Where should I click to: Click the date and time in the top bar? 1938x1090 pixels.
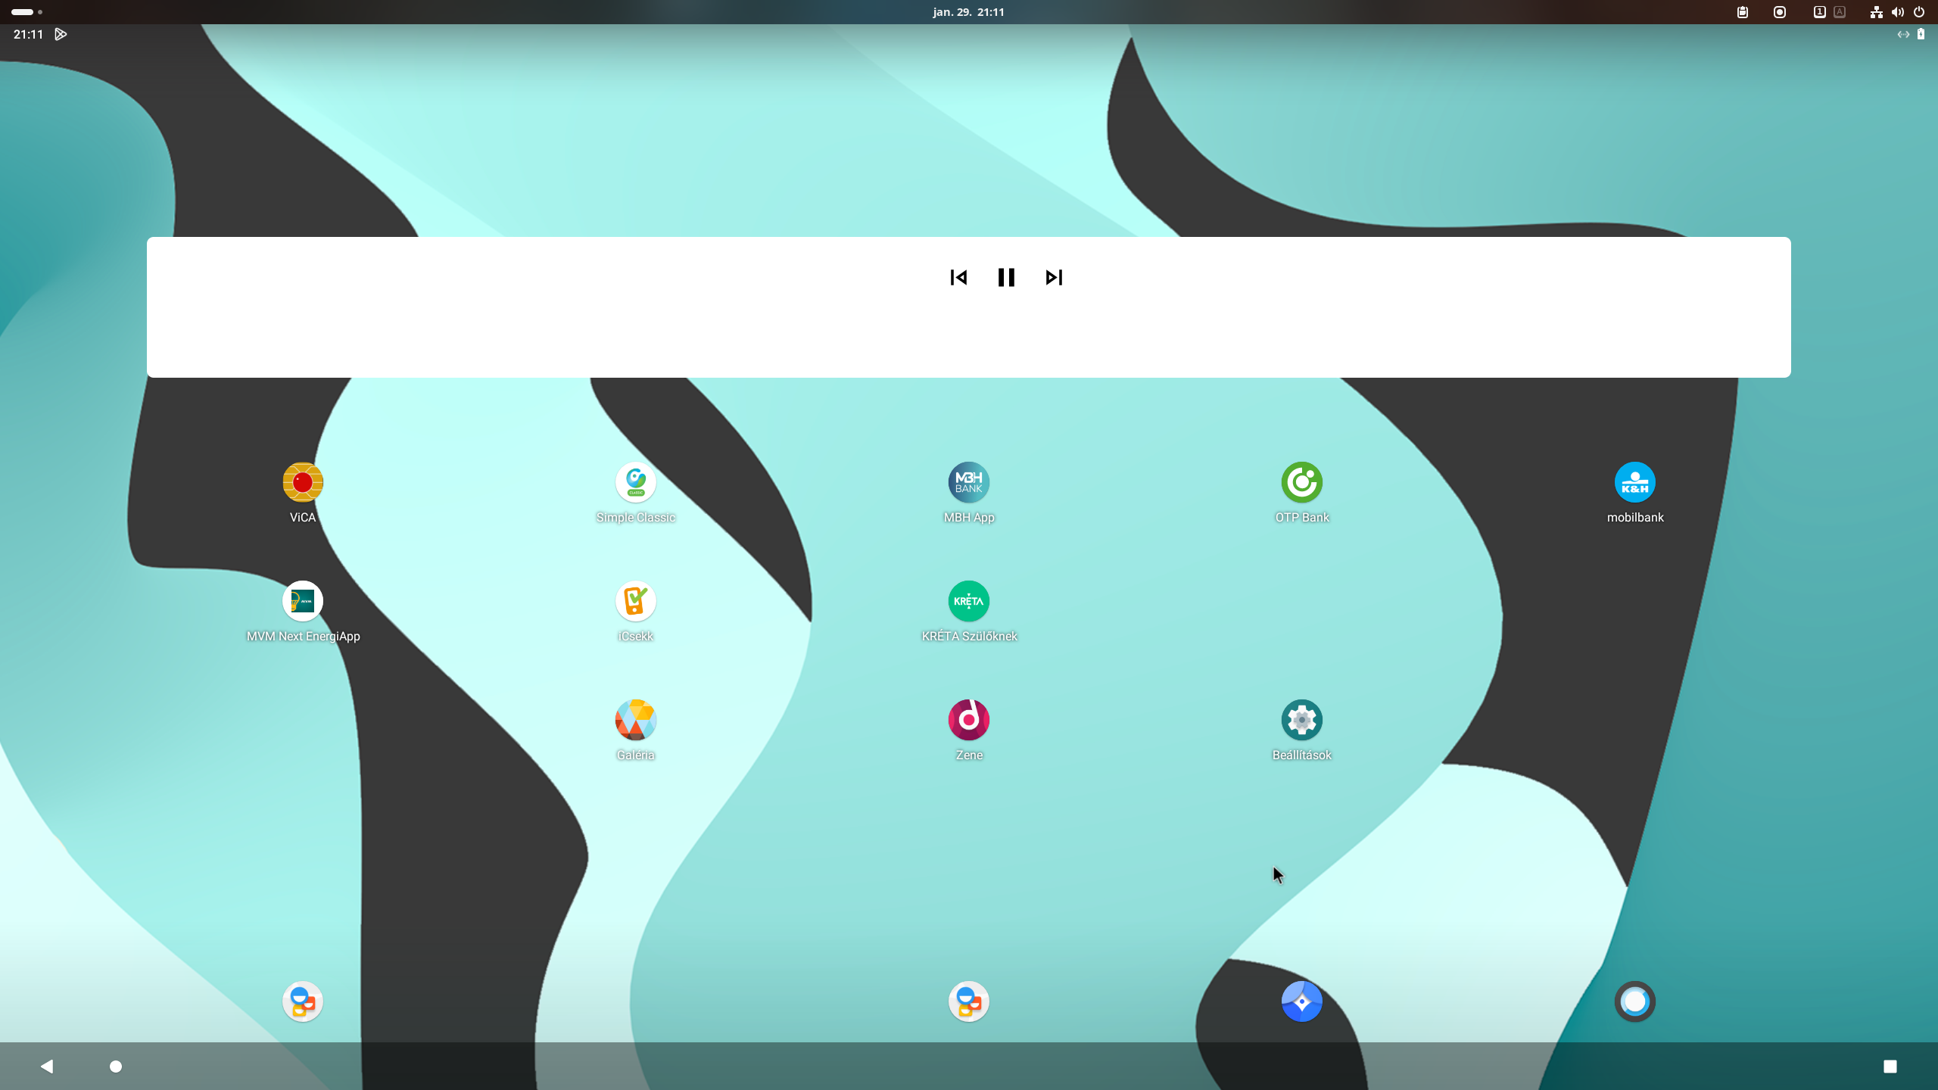tap(968, 12)
